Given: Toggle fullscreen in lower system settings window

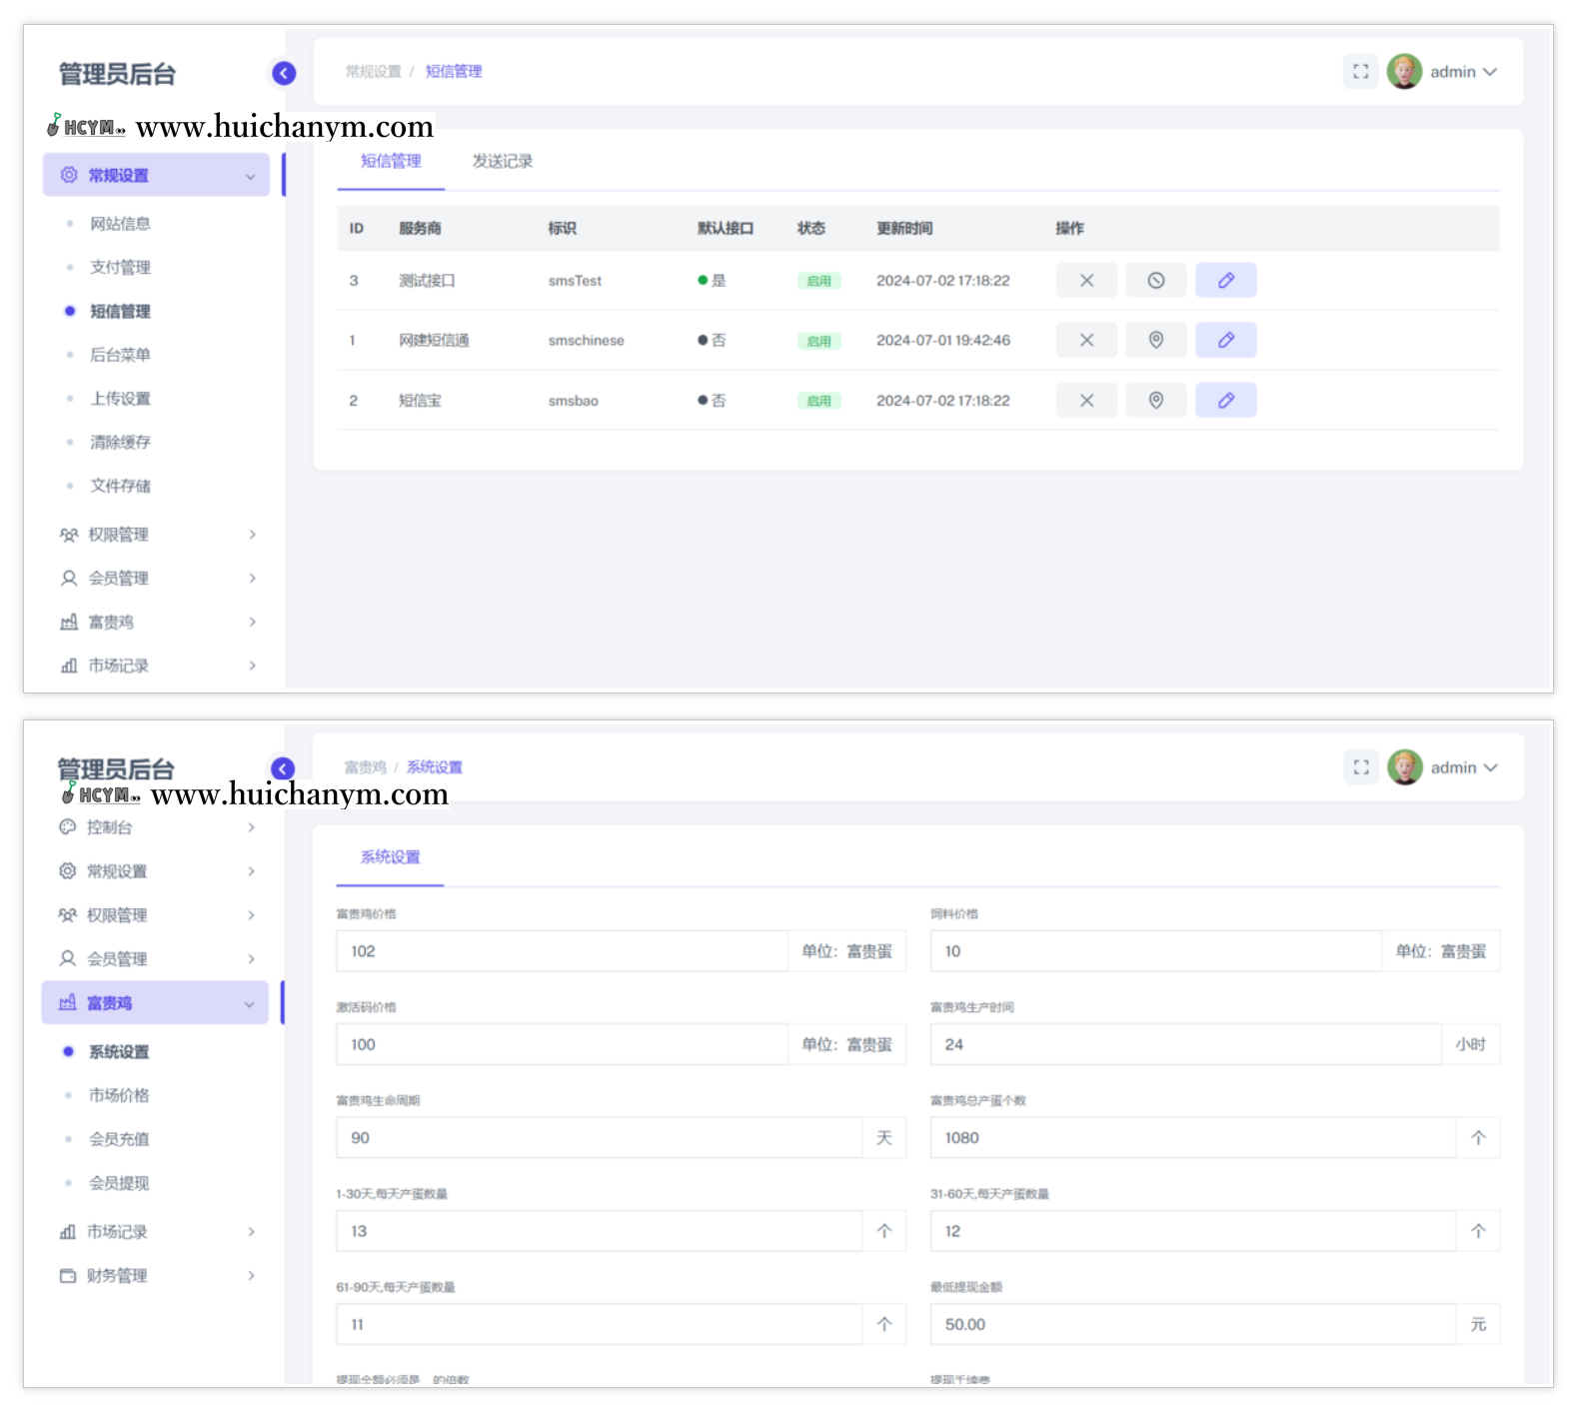Looking at the screenshot, I should pyautogui.click(x=1361, y=767).
